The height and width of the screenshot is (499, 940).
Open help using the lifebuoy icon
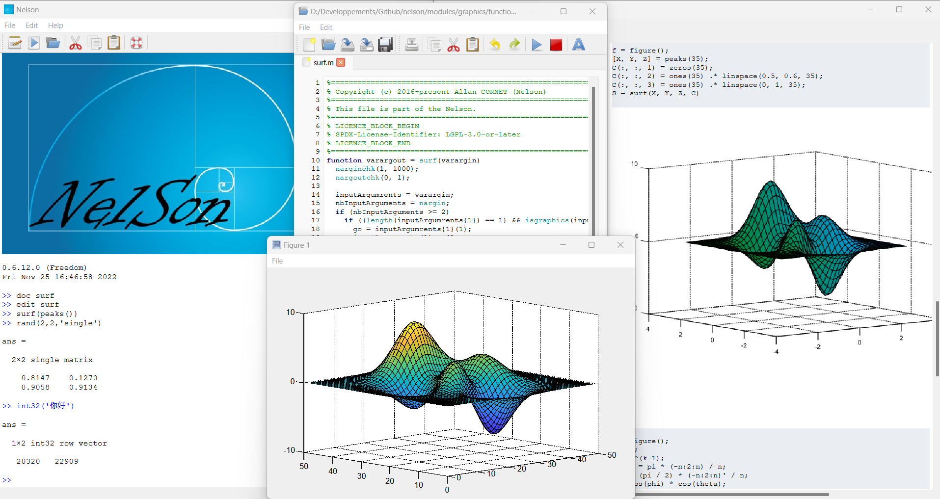pyautogui.click(x=136, y=43)
